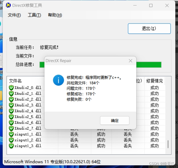Open the 工具(T) menu
Image resolution: width=178 pixels, height=168 pixels.
coord(34,15)
